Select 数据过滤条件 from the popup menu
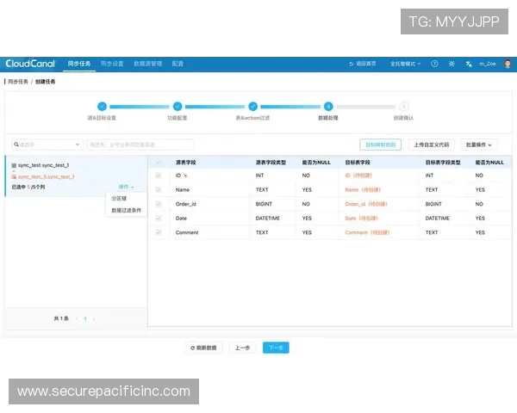This screenshot has height=413, width=517. [x=127, y=209]
